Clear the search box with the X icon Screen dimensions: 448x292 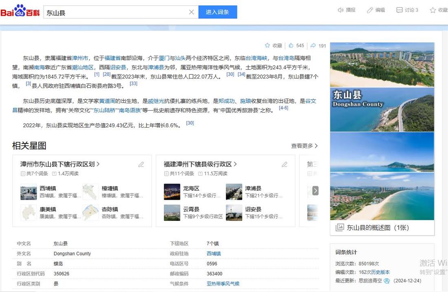pos(191,12)
